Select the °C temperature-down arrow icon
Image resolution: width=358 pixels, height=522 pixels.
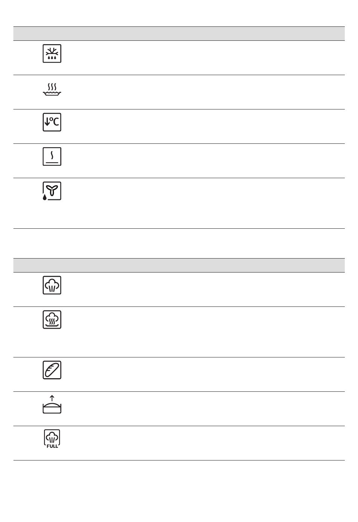(x=52, y=122)
